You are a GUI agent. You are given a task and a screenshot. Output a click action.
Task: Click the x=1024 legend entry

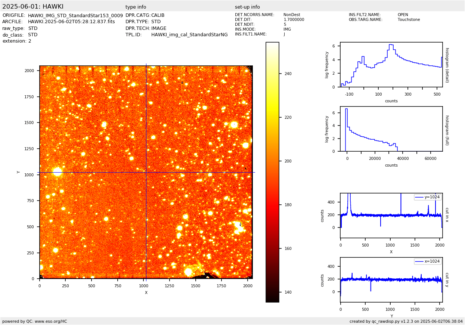[427, 261]
